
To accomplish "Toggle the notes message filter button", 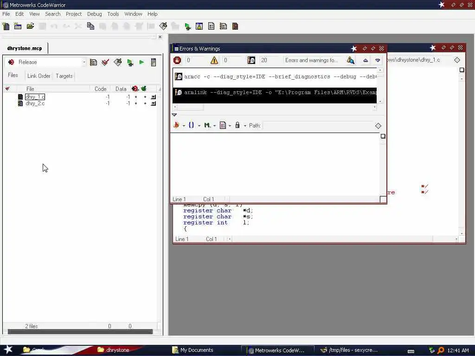I will [x=251, y=60].
